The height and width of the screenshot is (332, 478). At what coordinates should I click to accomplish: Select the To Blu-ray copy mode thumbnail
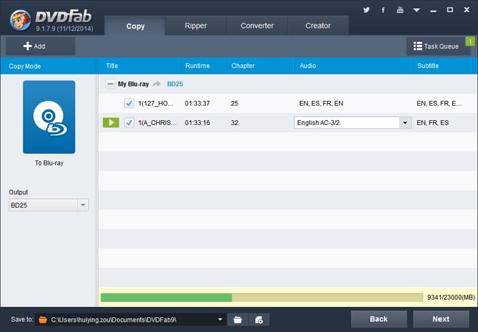[x=49, y=117]
